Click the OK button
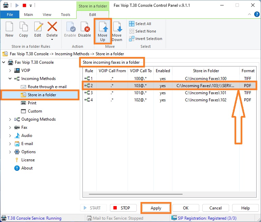The image size is (261, 222). point(186,208)
